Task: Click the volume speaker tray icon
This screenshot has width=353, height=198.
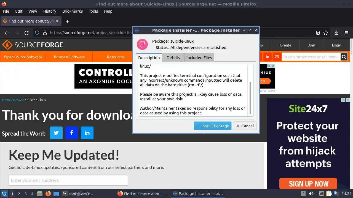Action: [x=311, y=194]
